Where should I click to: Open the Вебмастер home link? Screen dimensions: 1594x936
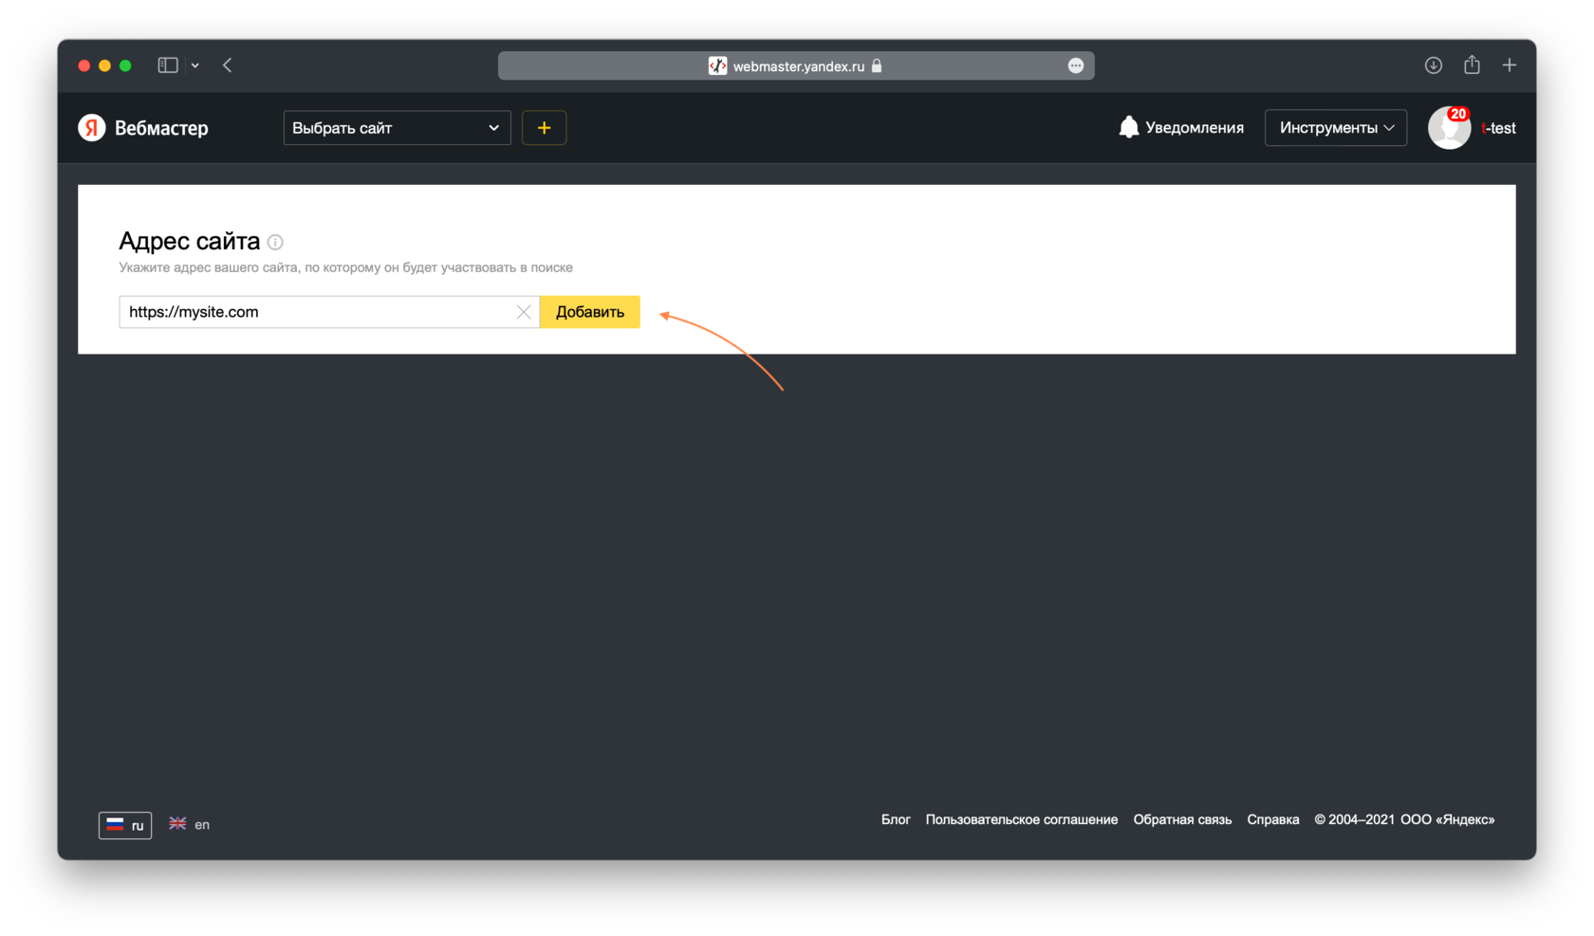tap(161, 128)
